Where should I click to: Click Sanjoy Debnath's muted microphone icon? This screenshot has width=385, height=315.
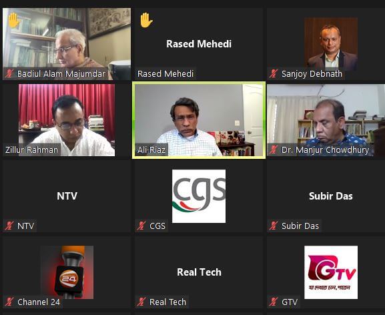coord(274,73)
